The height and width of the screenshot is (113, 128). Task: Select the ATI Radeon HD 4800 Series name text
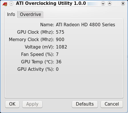(x=86, y=25)
